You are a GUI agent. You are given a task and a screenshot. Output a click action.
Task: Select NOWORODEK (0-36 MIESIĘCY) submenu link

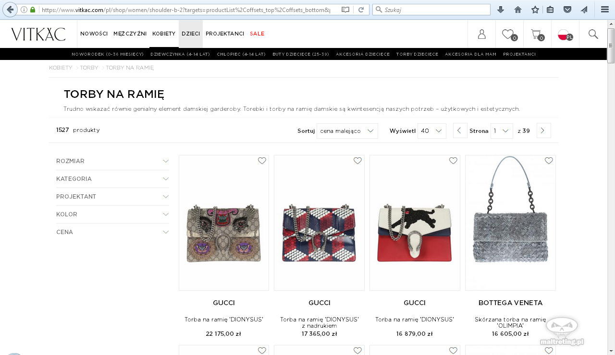tap(108, 54)
